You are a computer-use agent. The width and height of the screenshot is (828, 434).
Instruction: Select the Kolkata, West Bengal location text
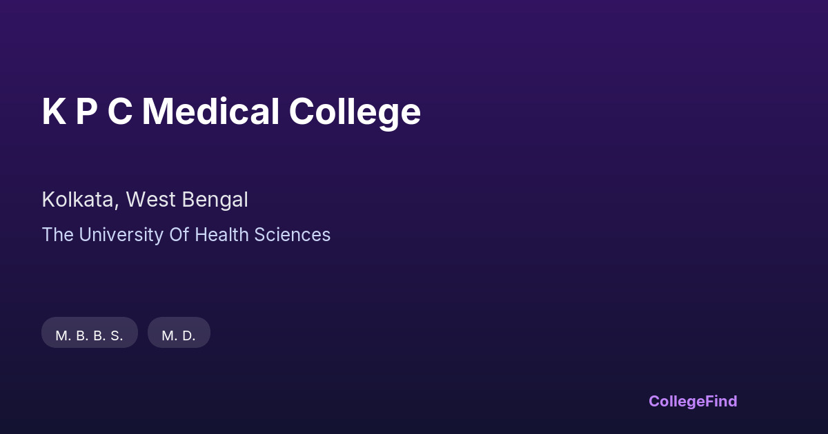145,200
